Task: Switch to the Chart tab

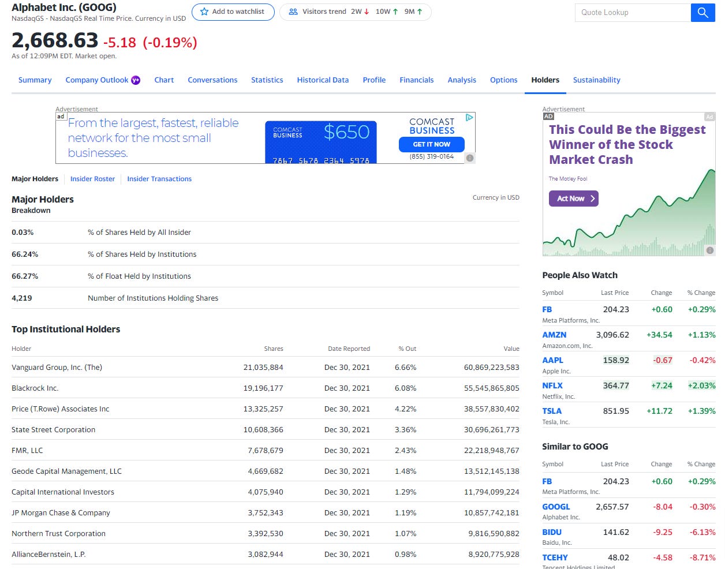Action: point(164,80)
